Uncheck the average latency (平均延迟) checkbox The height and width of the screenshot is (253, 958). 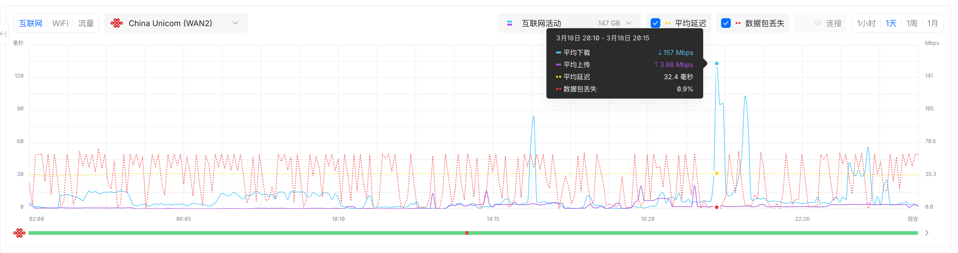coord(655,23)
